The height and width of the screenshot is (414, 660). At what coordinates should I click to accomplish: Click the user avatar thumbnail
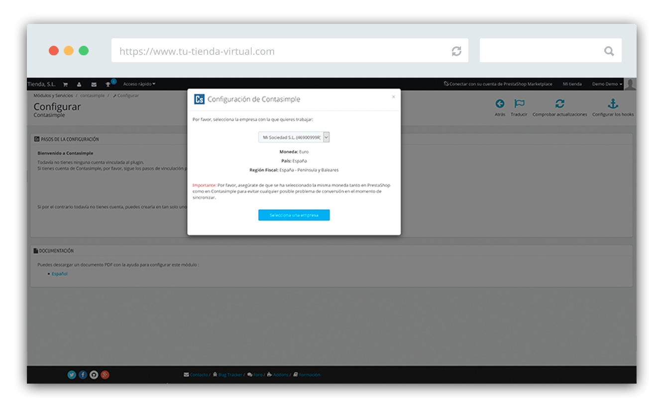click(x=630, y=84)
